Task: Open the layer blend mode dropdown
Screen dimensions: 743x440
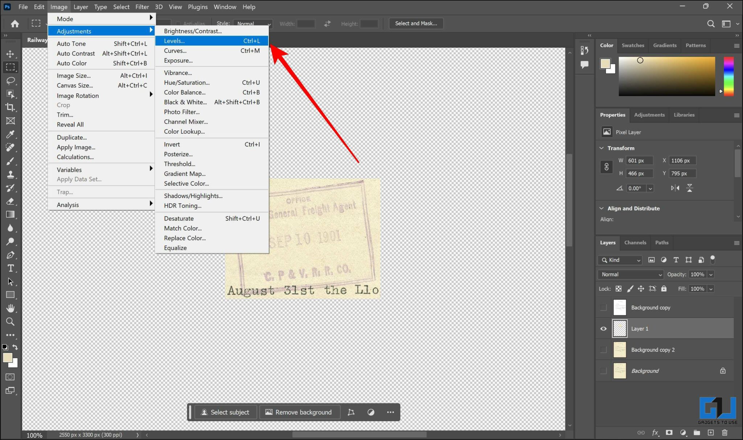Action: 630,274
